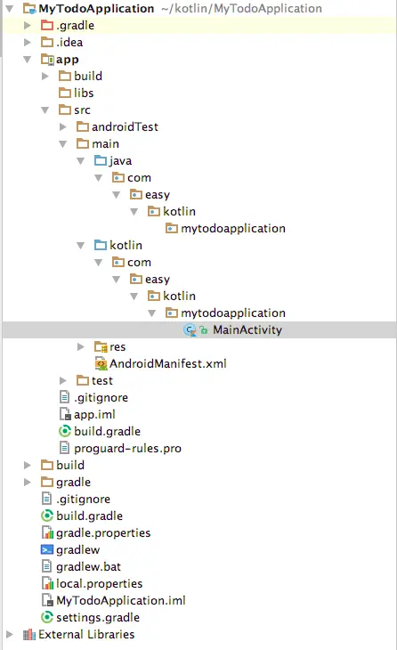Click the MainActivity Kotlin class icon
This screenshot has width=397, height=650.
click(190, 330)
